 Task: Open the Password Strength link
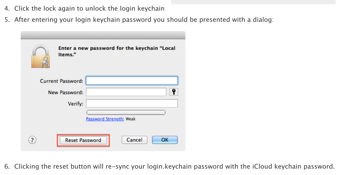point(105,119)
